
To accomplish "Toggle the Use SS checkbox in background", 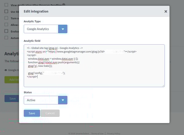I will click(6, 11).
